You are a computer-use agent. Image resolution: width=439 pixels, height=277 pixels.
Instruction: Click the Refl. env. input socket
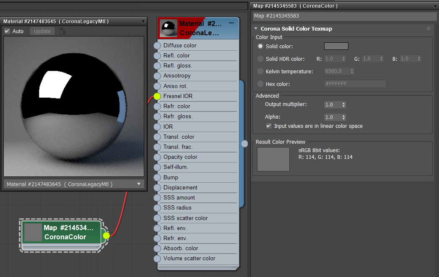coord(157,228)
